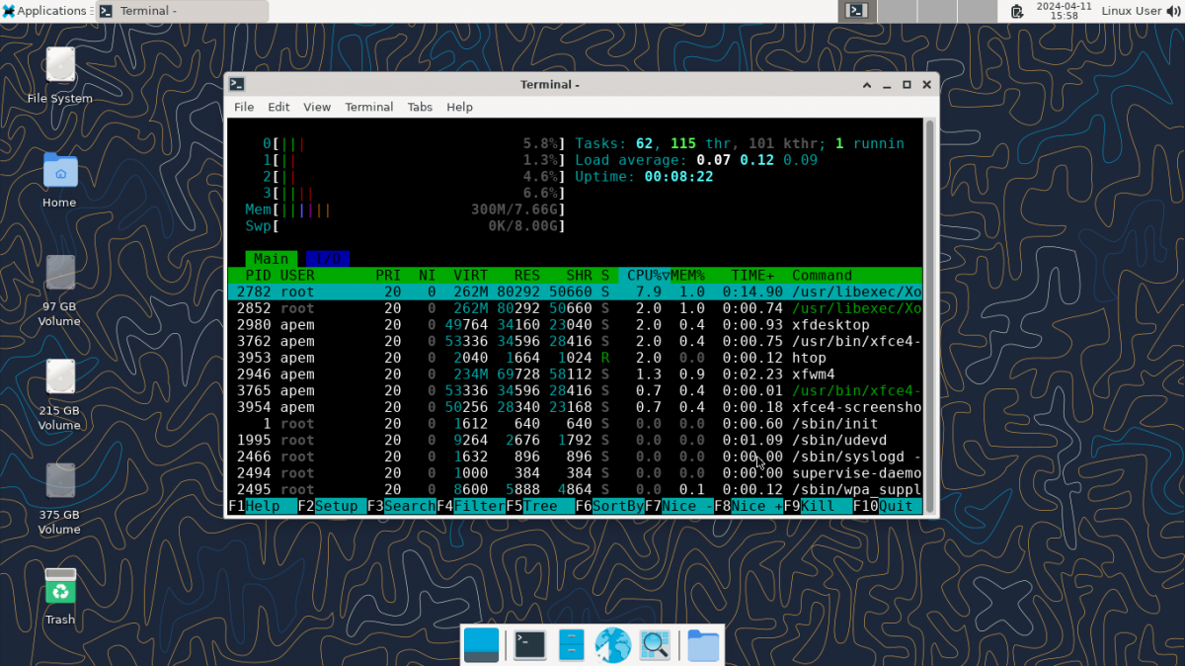Click F10 Quit in htop footer
Image resolution: width=1185 pixels, height=666 pixels.
(x=887, y=506)
